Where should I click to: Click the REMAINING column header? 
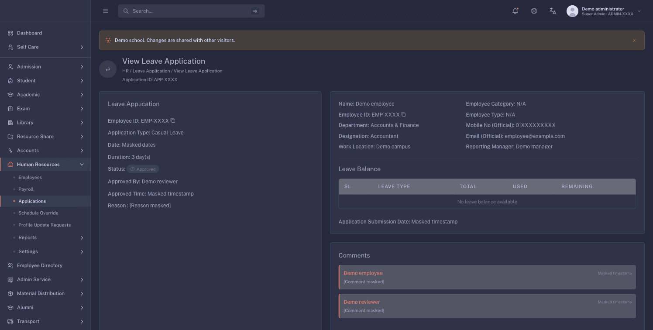tap(577, 186)
